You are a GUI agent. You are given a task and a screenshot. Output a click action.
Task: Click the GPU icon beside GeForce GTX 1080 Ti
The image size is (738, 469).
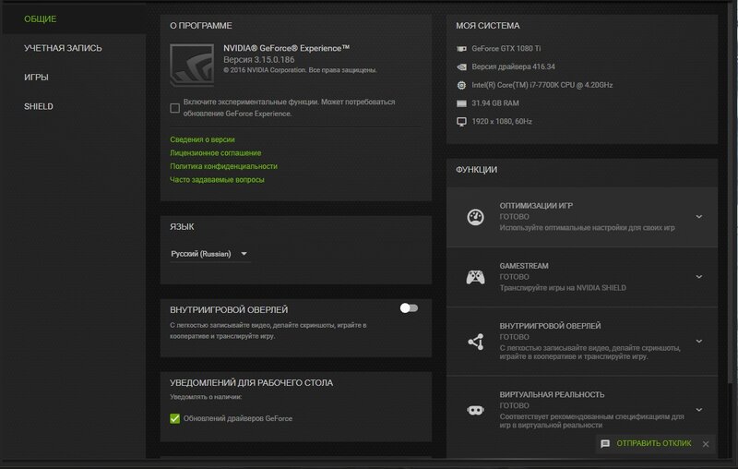[x=462, y=48]
